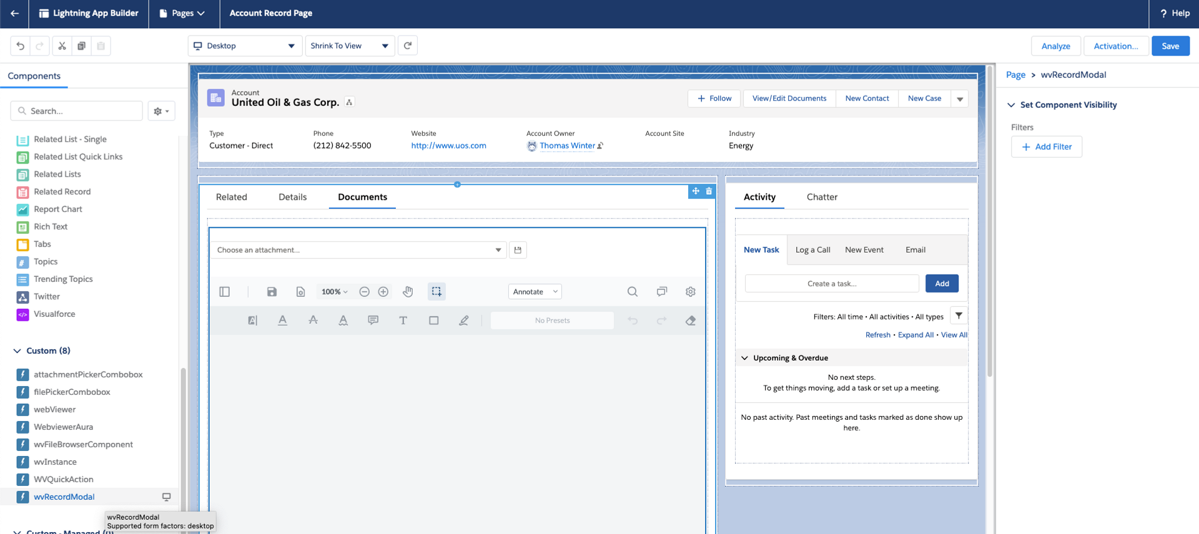Toggle the left panel in document viewer
Screen dimensions: 1199x534
coord(225,291)
